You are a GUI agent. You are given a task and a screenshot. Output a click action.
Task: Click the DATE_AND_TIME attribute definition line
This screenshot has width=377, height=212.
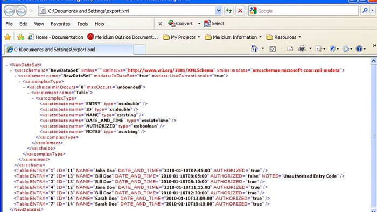[108, 121]
